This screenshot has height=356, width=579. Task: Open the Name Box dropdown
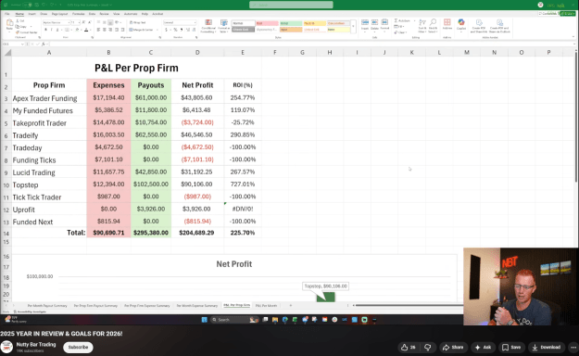click(x=22, y=44)
